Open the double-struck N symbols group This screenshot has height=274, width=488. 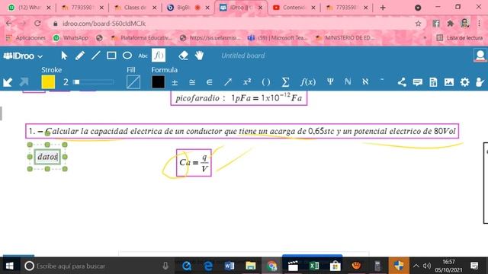click(348, 81)
